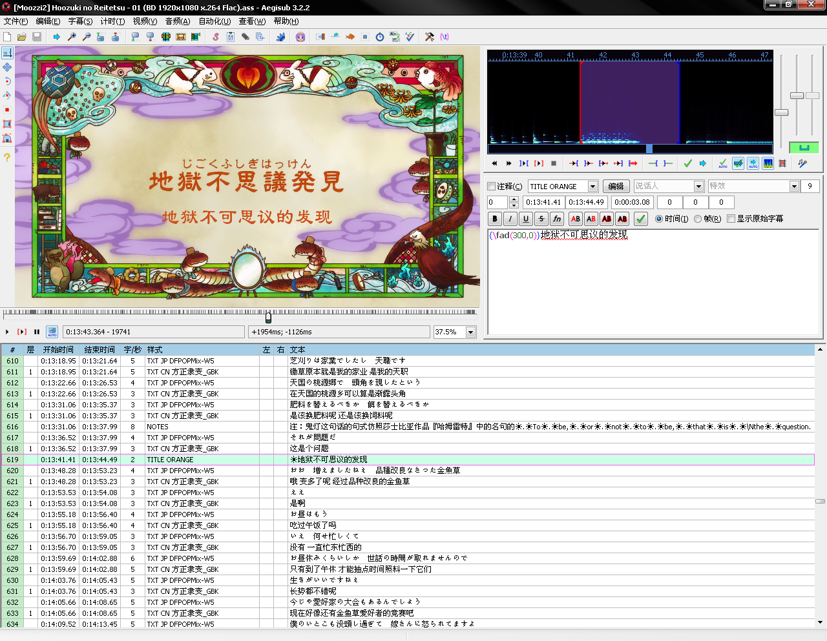The image size is (827, 641).
Task: Open the Spell Checker icon
Action: pyautogui.click(x=410, y=37)
